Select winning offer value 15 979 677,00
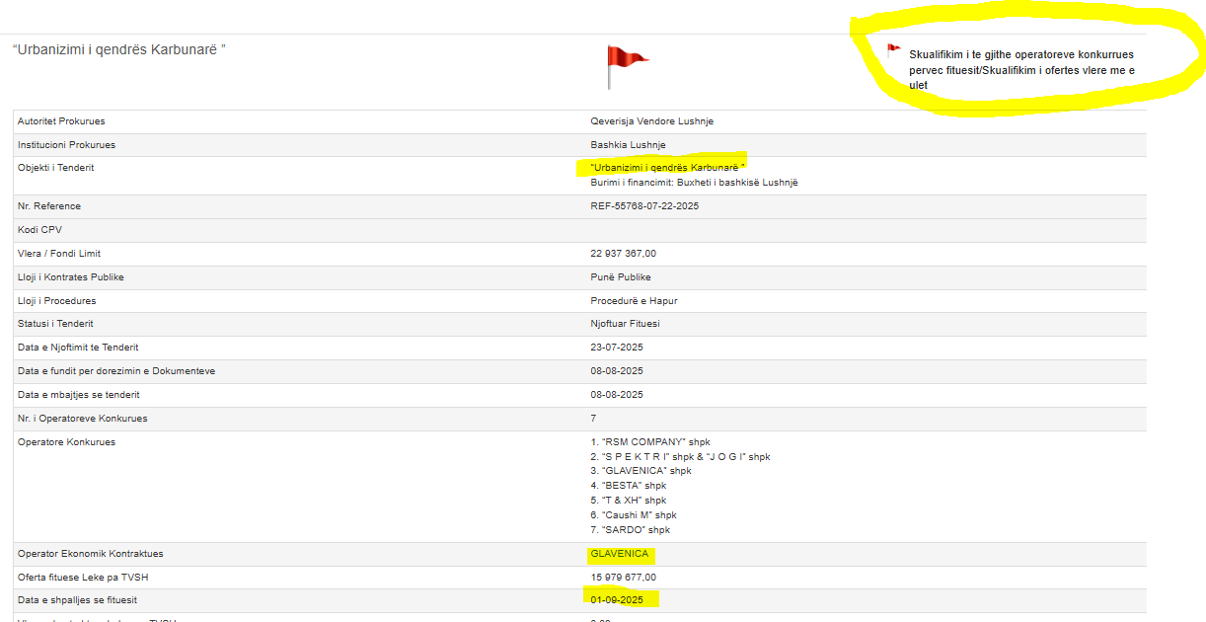This screenshot has width=1206, height=622. point(624,578)
